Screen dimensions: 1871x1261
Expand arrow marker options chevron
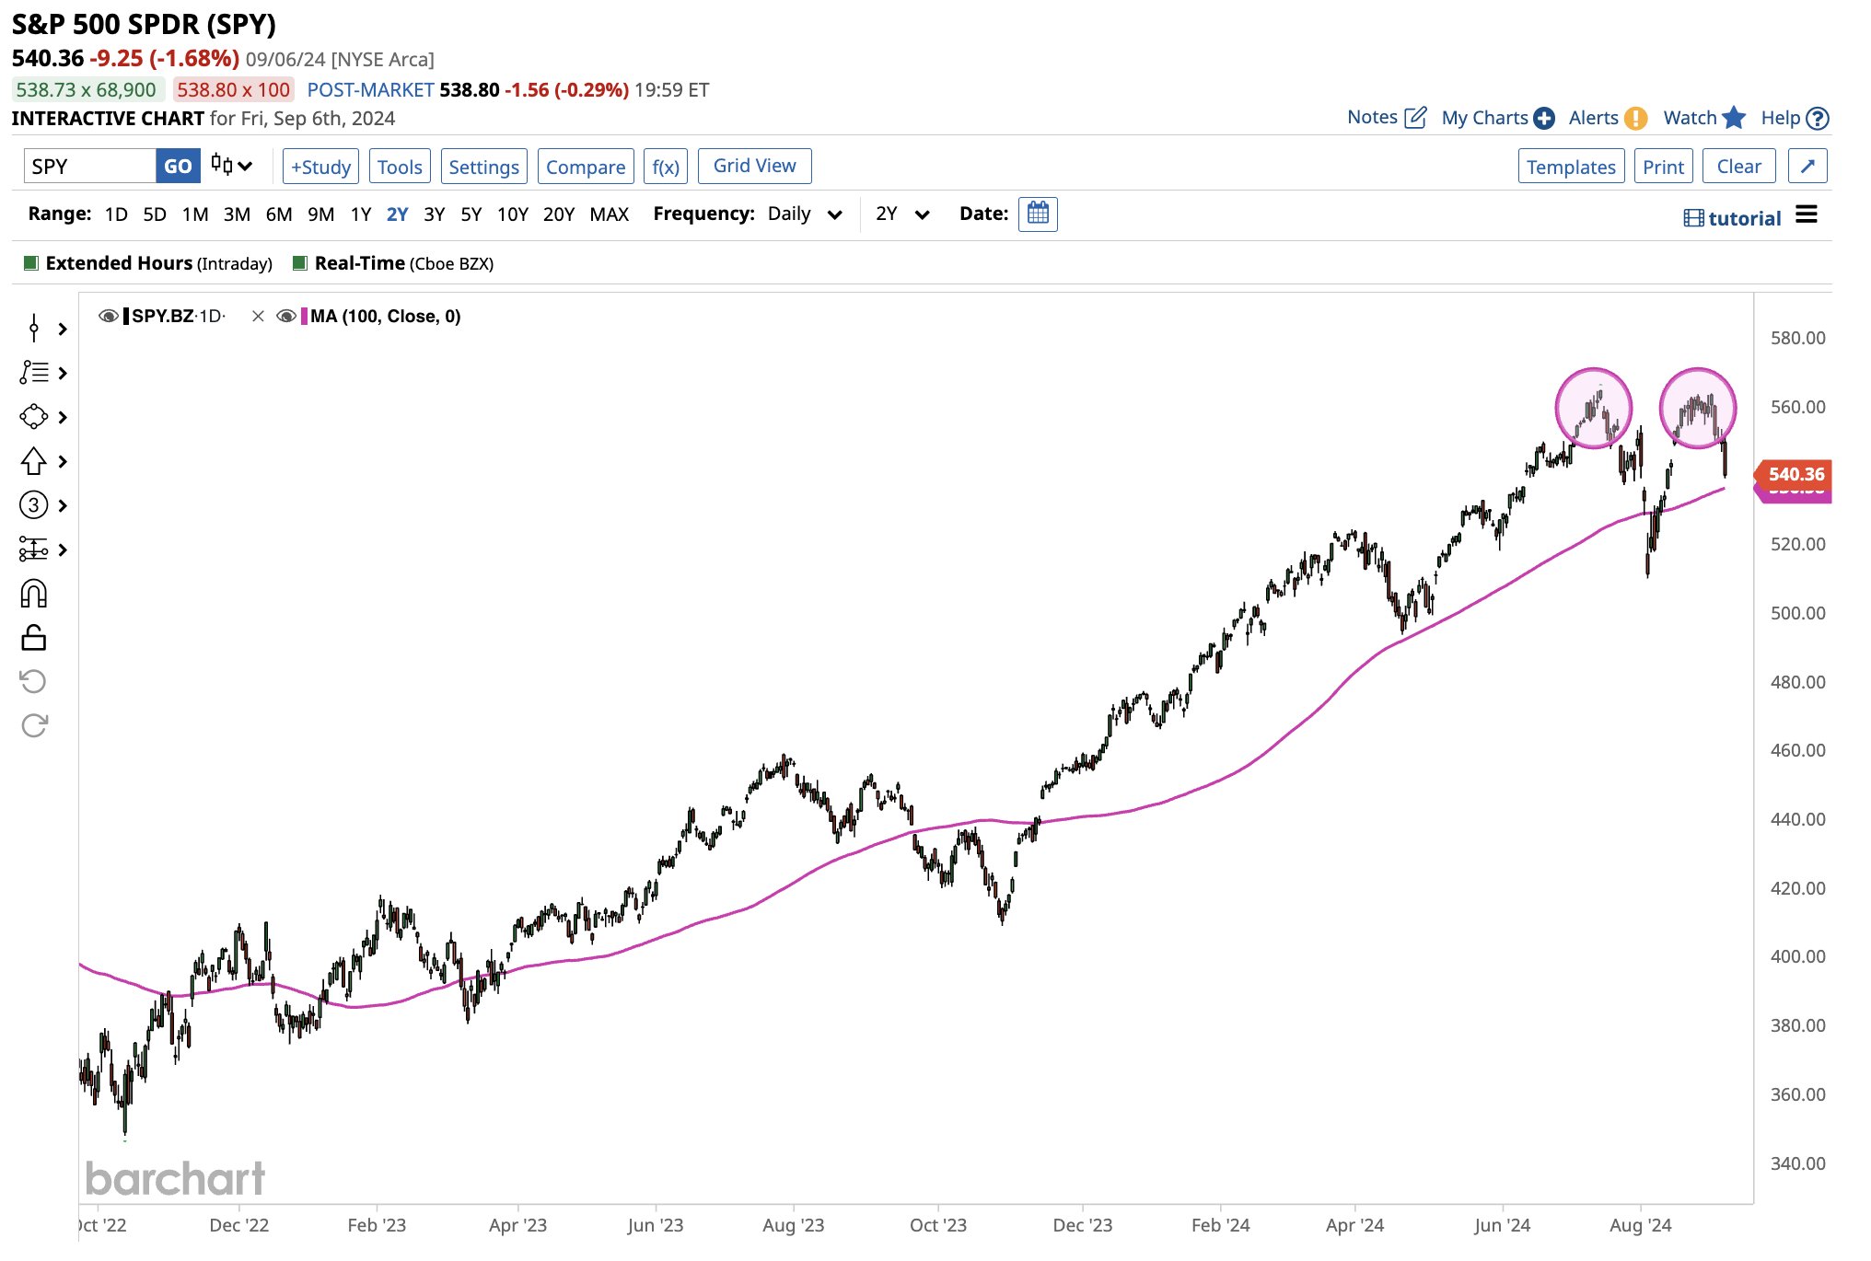[63, 460]
